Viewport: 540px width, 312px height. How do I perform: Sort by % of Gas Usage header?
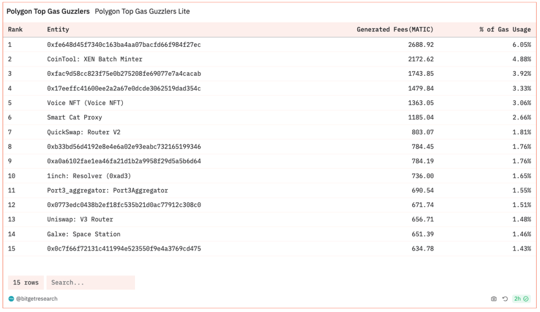pyautogui.click(x=505, y=29)
